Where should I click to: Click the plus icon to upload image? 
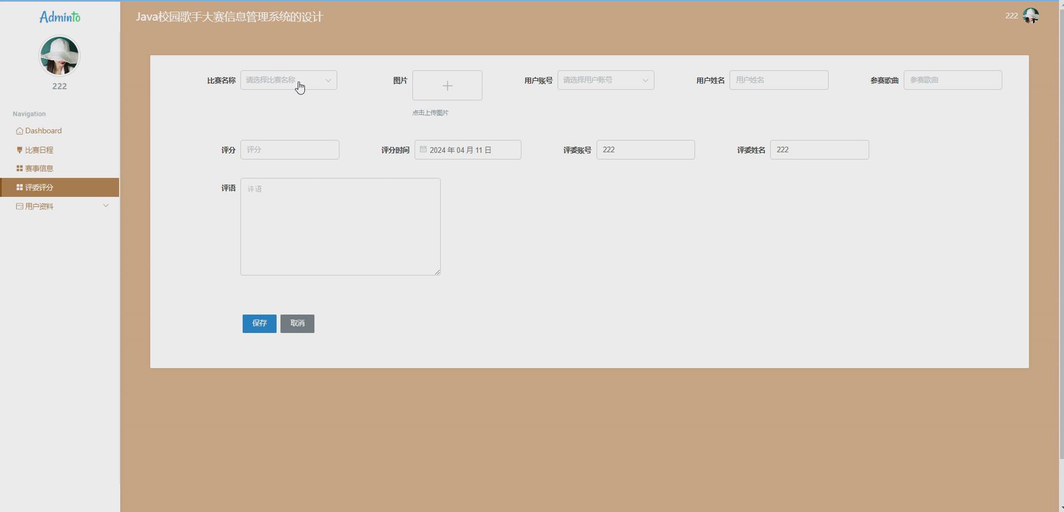(447, 86)
